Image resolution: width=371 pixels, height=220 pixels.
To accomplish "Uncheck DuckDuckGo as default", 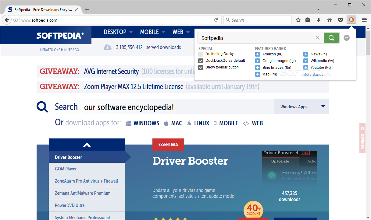I will click(x=201, y=61).
